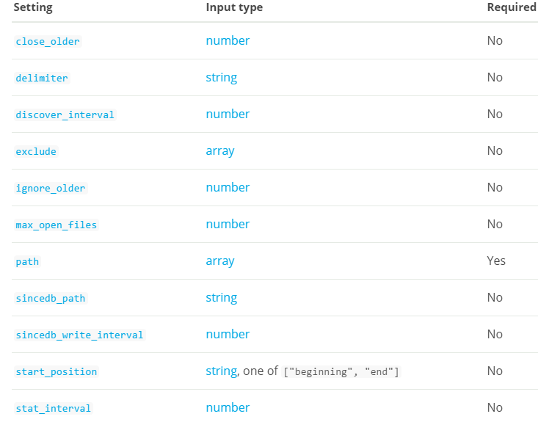Jump to the max_open_files setting

click(56, 225)
